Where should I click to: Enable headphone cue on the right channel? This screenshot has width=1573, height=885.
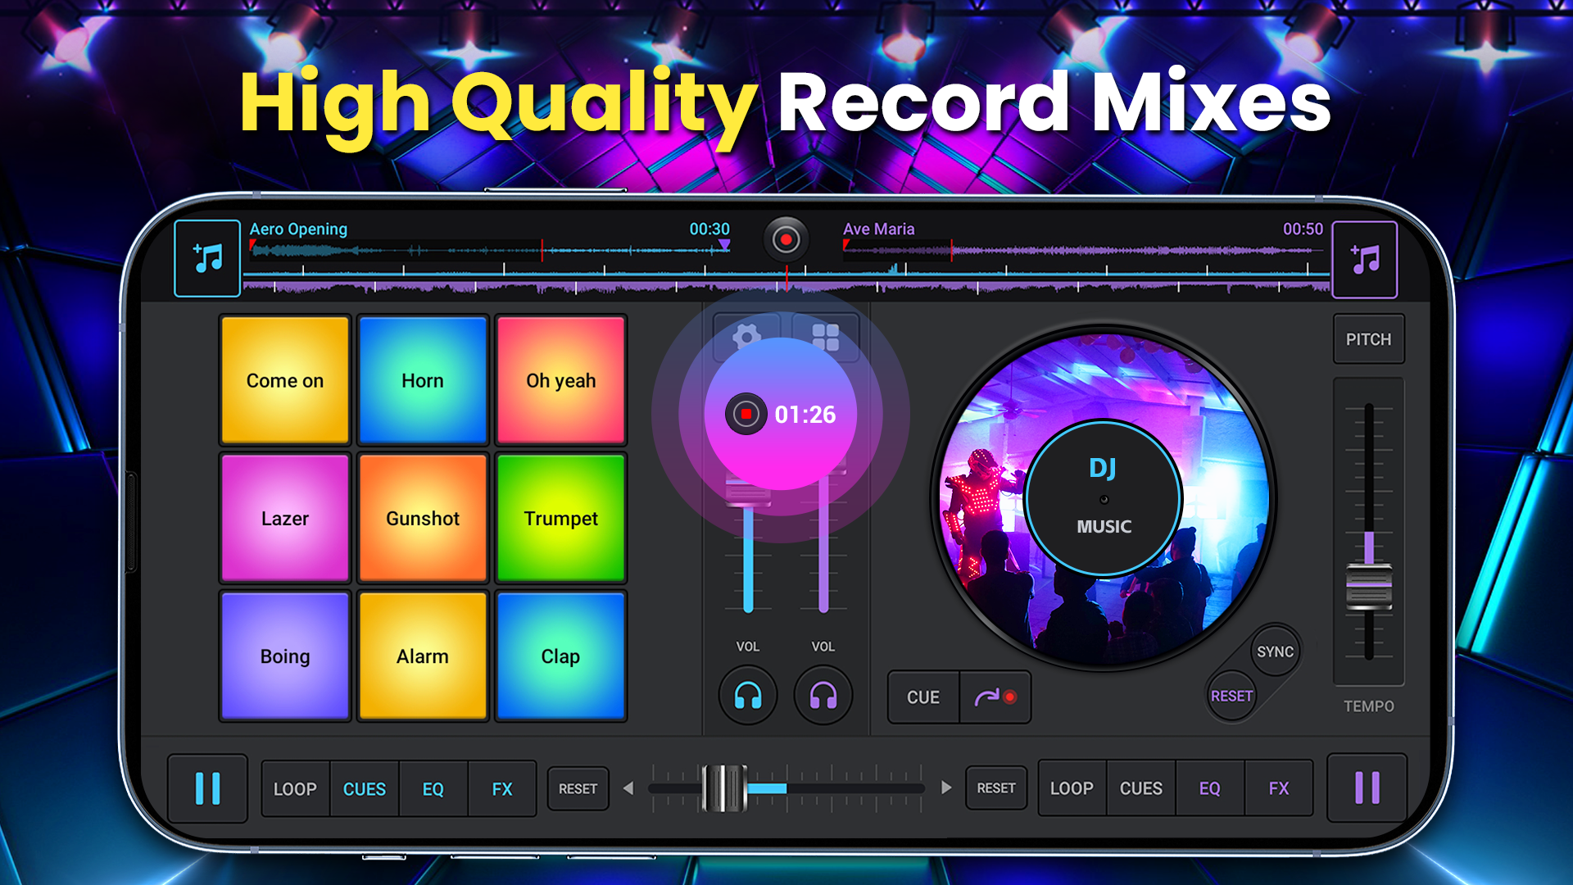tap(823, 696)
